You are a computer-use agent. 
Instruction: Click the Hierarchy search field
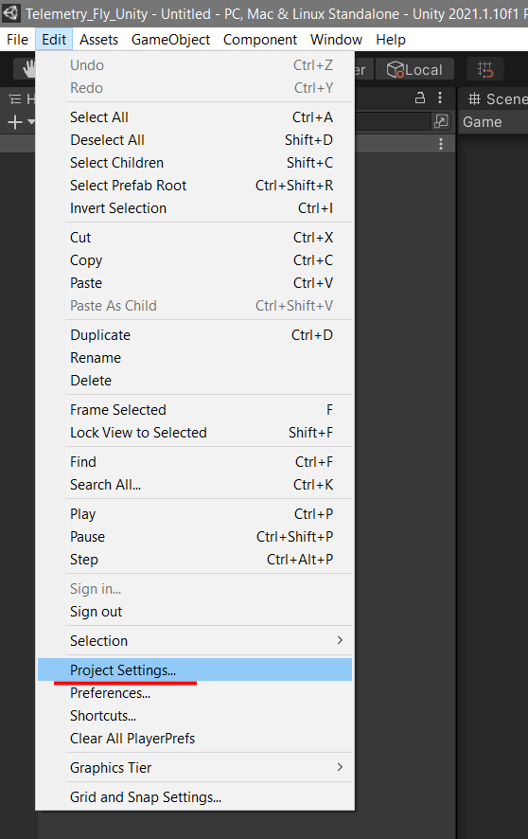coord(393,121)
